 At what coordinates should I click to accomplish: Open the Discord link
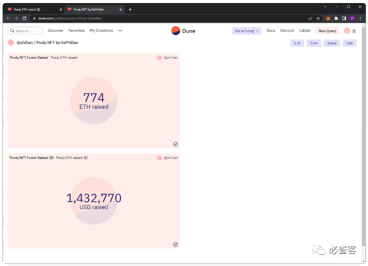(287, 30)
